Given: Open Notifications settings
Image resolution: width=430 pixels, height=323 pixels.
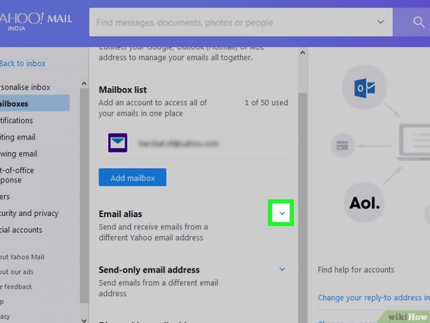Looking at the screenshot, I should (16, 120).
